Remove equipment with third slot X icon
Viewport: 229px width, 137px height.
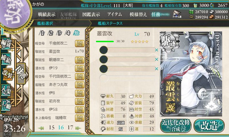tap(157, 69)
